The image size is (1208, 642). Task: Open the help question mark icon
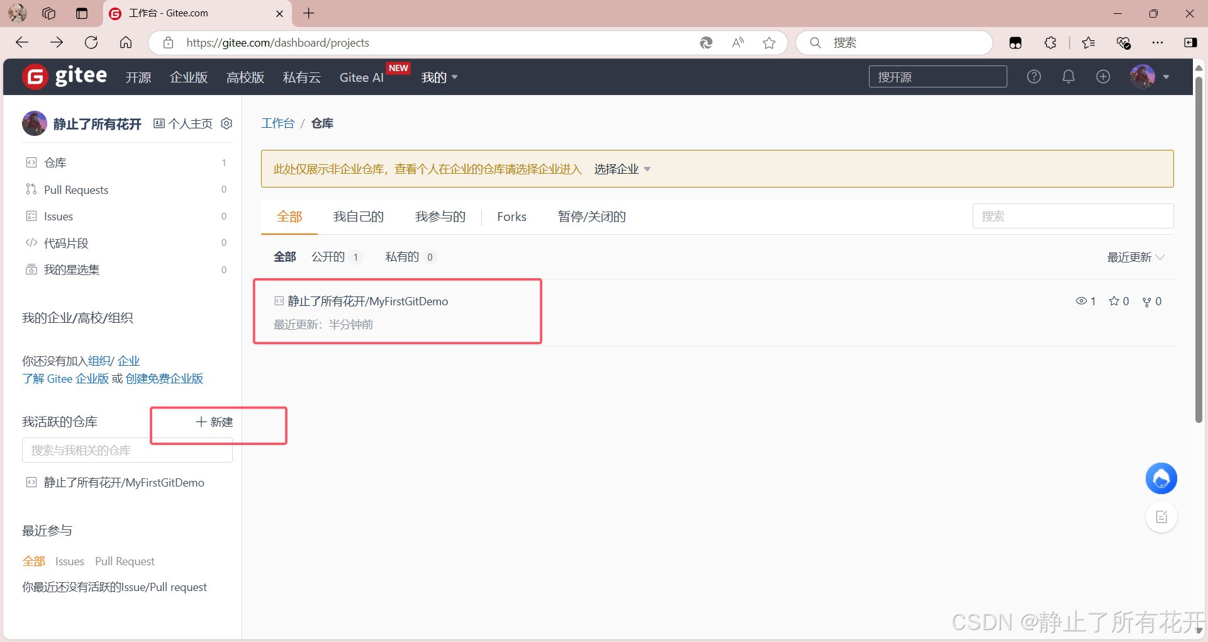(1034, 77)
